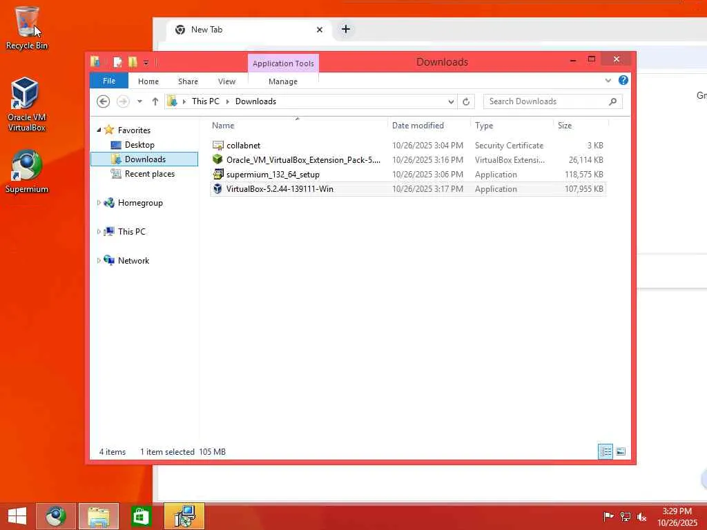
Task: Open the Share ribbon tab
Action: [188, 81]
